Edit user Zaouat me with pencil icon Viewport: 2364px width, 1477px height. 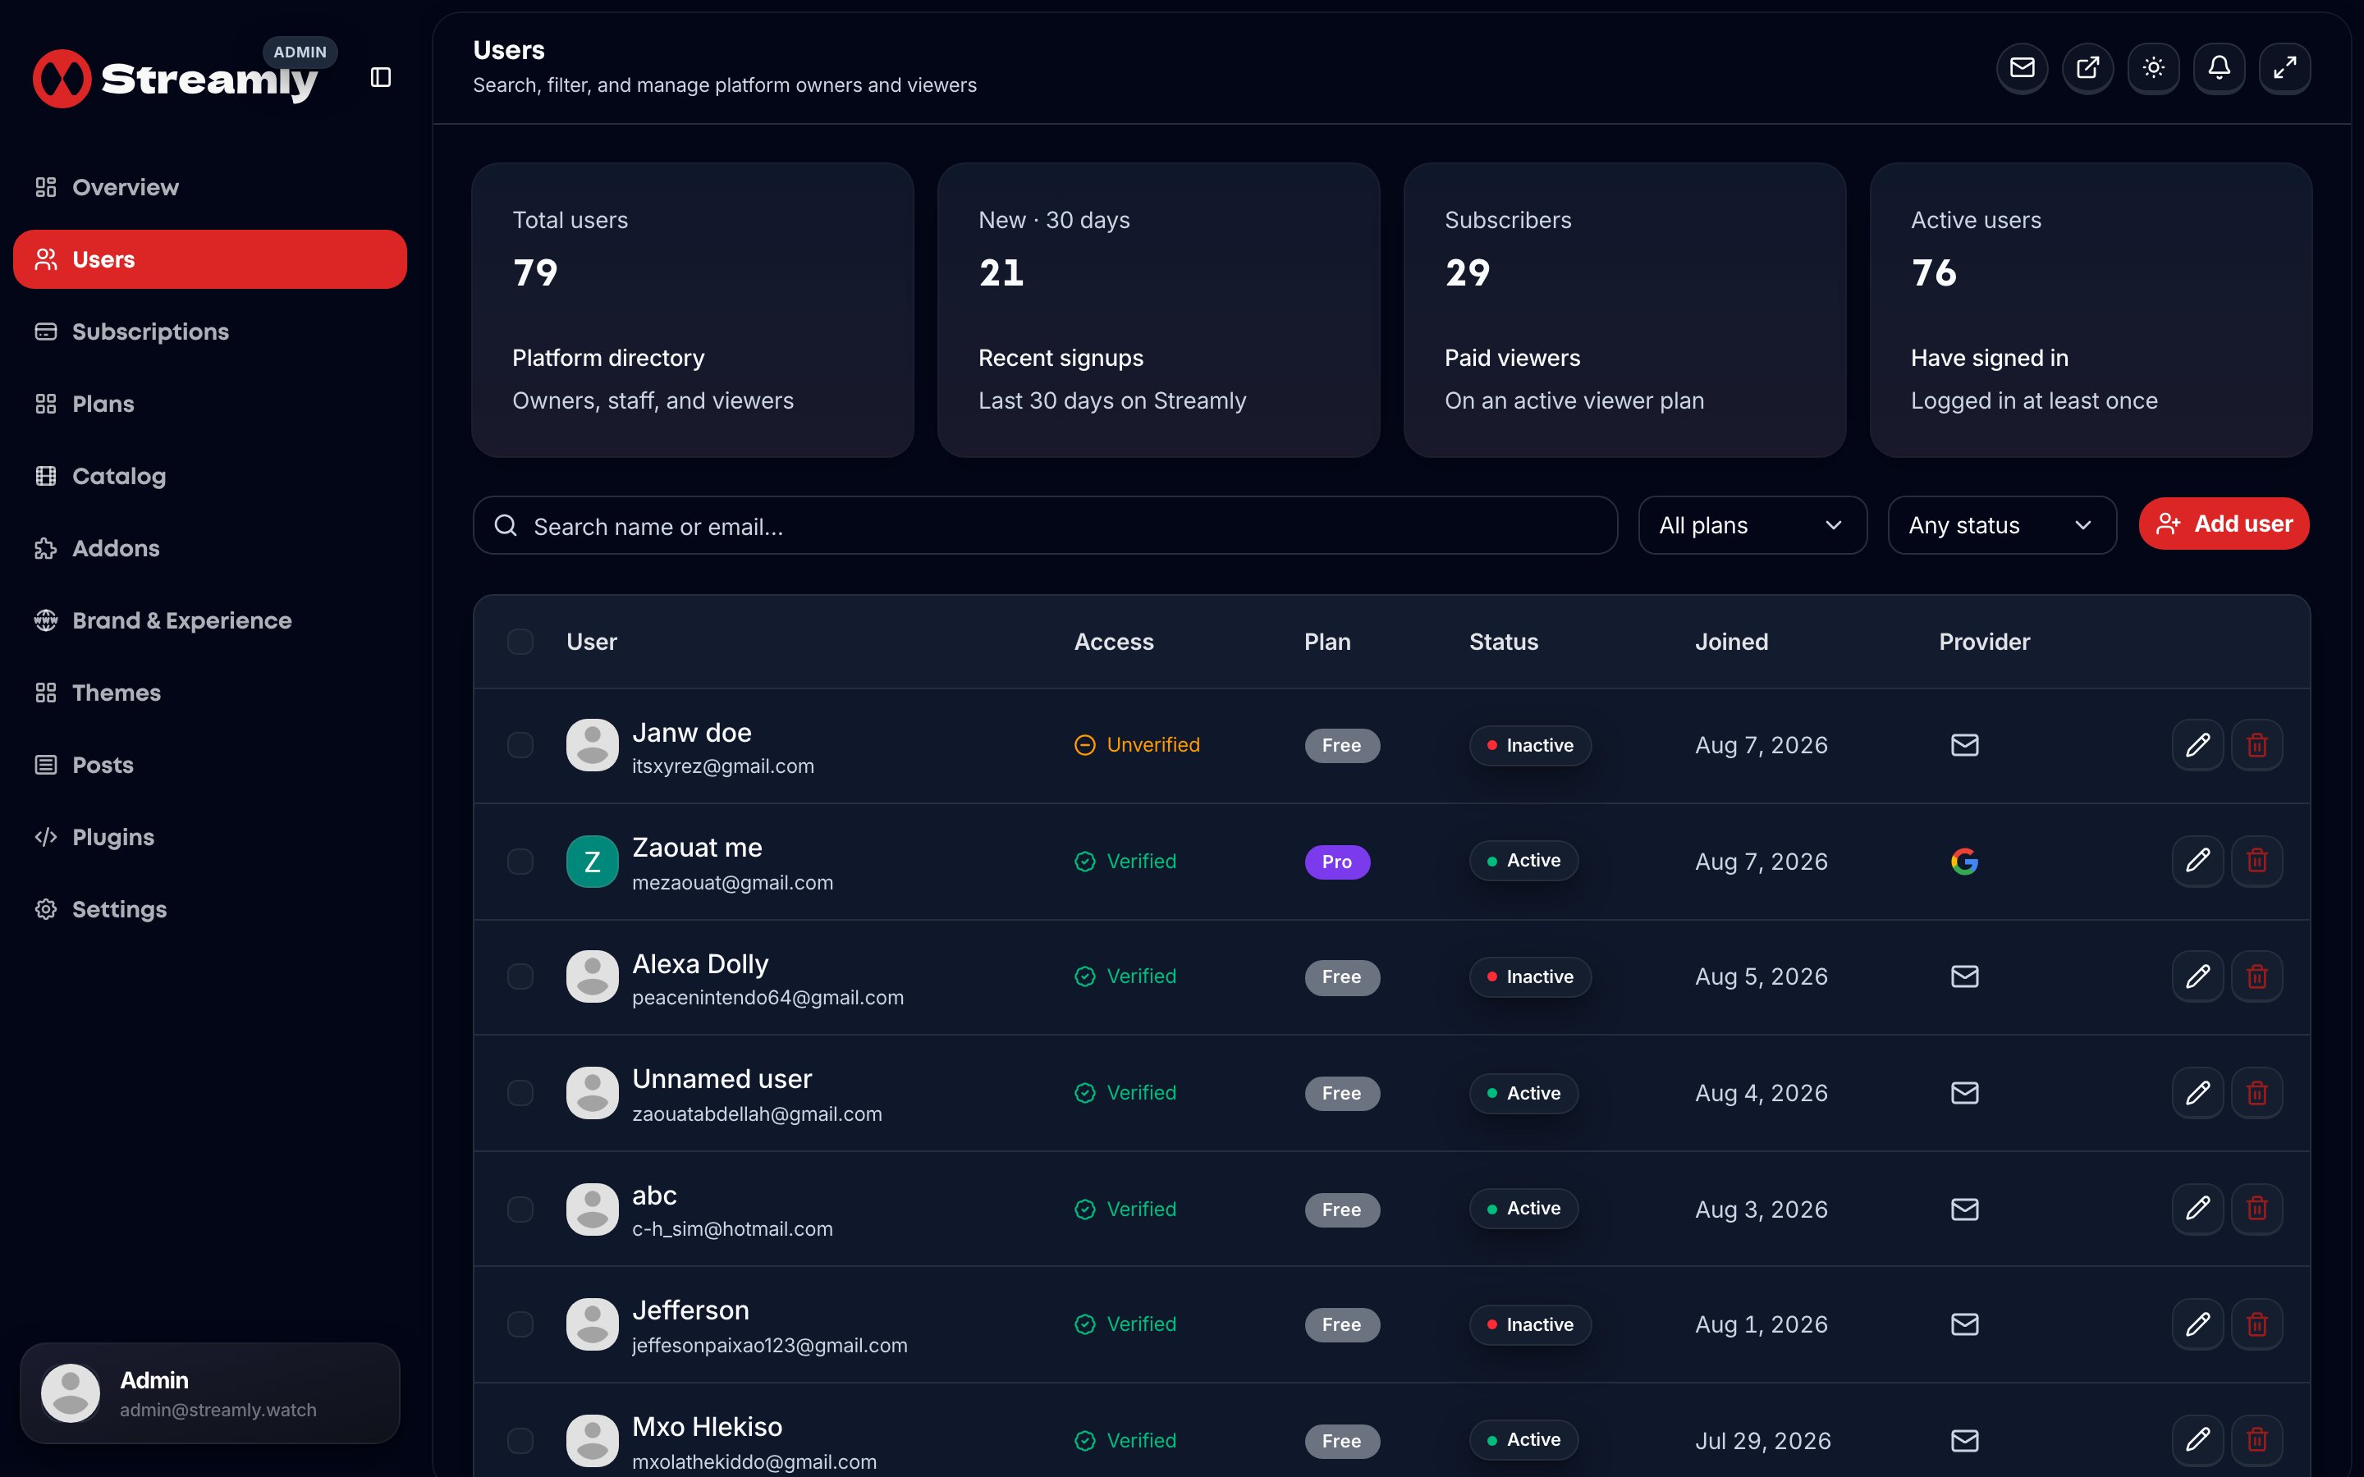pyautogui.click(x=2198, y=861)
